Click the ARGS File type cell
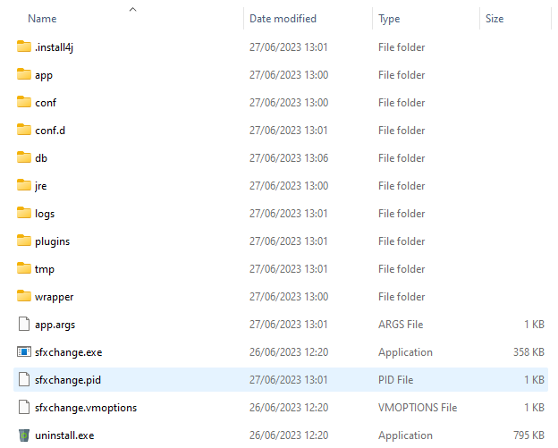558x448 pixels. (401, 325)
